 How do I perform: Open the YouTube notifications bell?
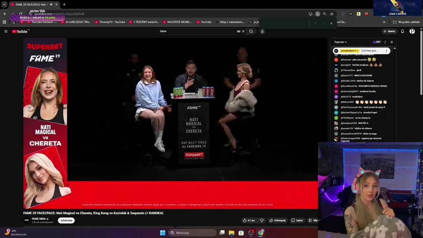(x=403, y=31)
